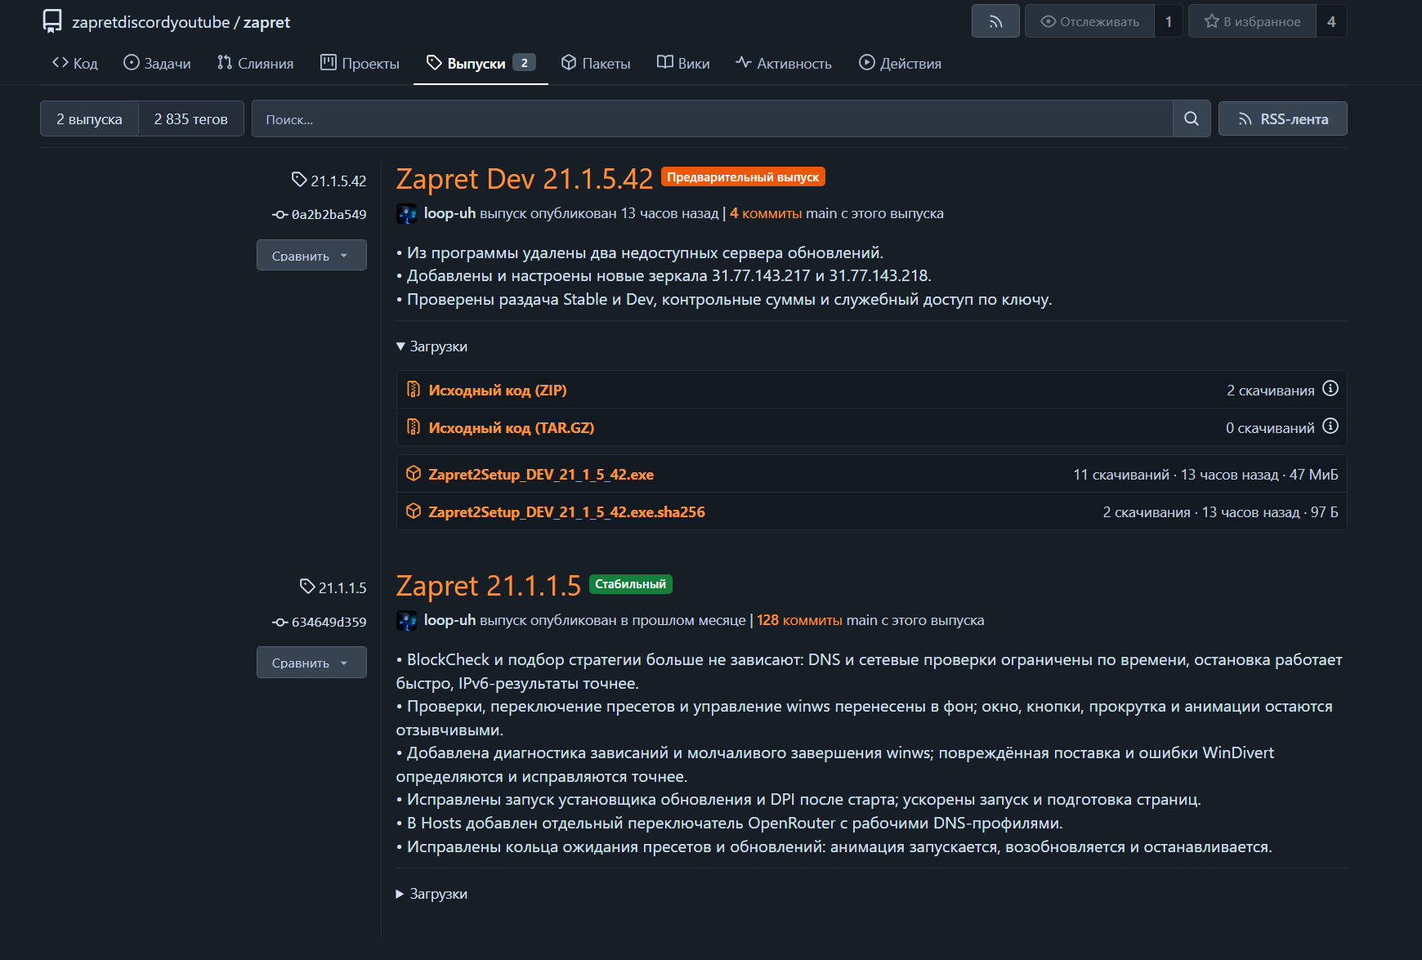
Task: Star the repository with В избранное
Action: [1252, 21]
